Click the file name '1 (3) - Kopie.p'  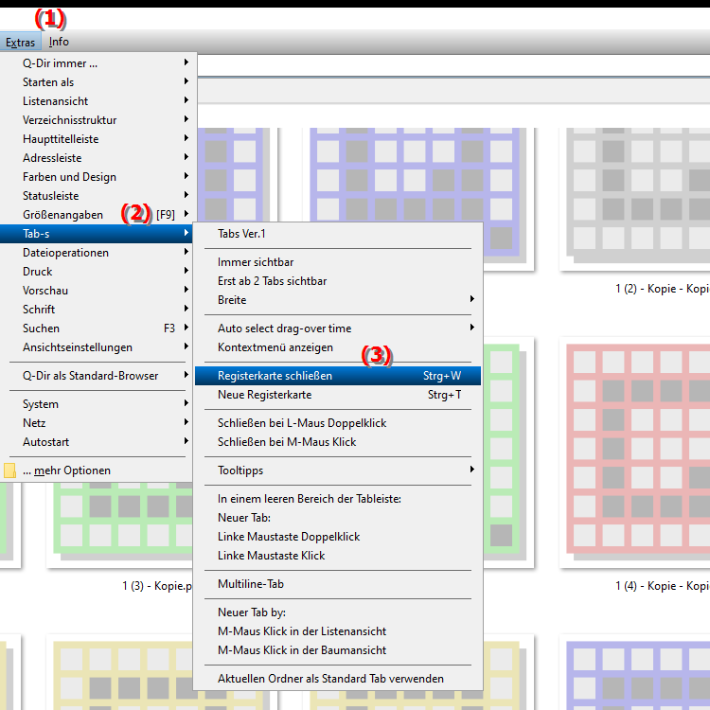157,586
